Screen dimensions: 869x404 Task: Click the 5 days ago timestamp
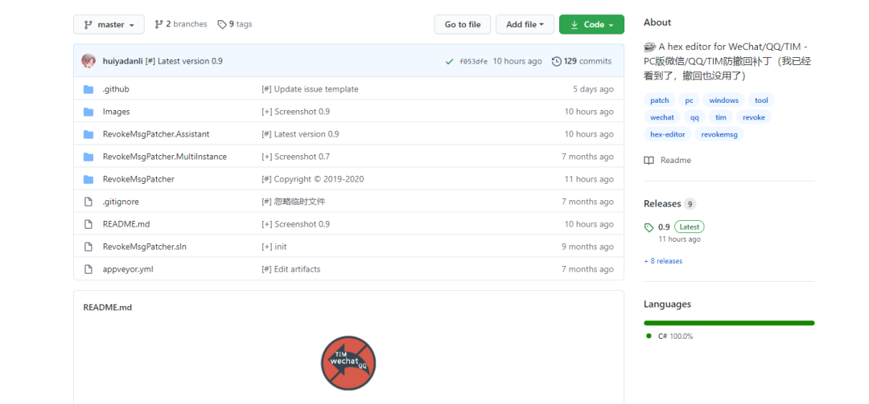click(x=593, y=89)
